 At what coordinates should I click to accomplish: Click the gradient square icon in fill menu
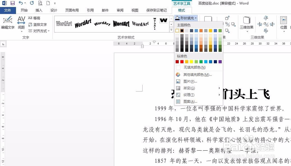coord(178,88)
